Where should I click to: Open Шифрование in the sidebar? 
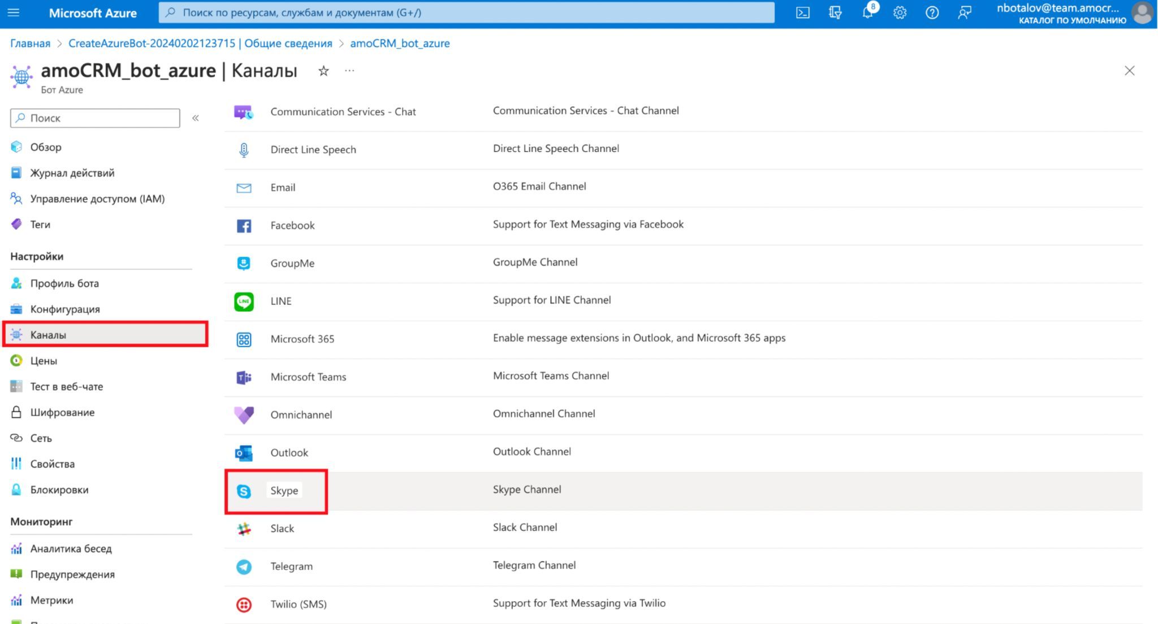[62, 413]
